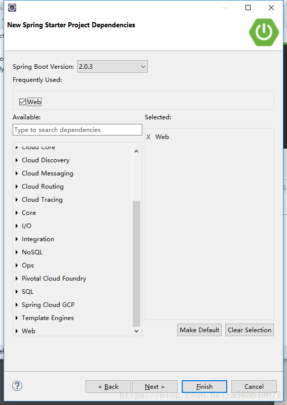Open the help question mark icon
This screenshot has height=405, width=287.
[17, 386]
